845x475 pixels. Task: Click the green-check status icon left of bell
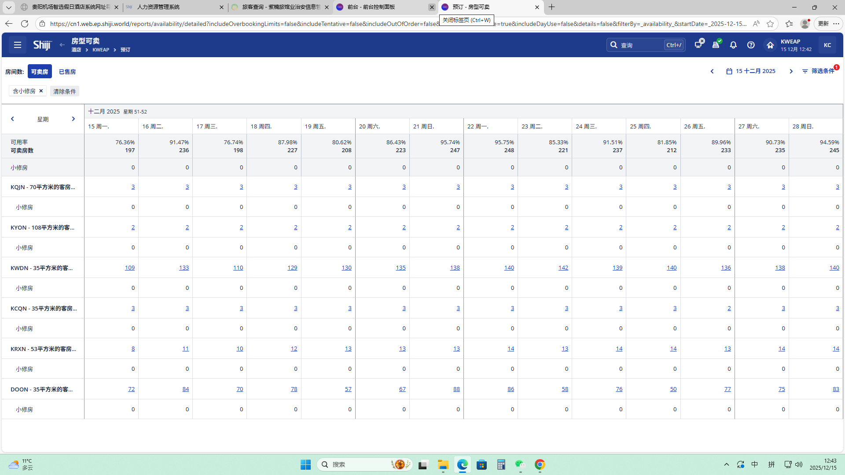tap(716, 44)
